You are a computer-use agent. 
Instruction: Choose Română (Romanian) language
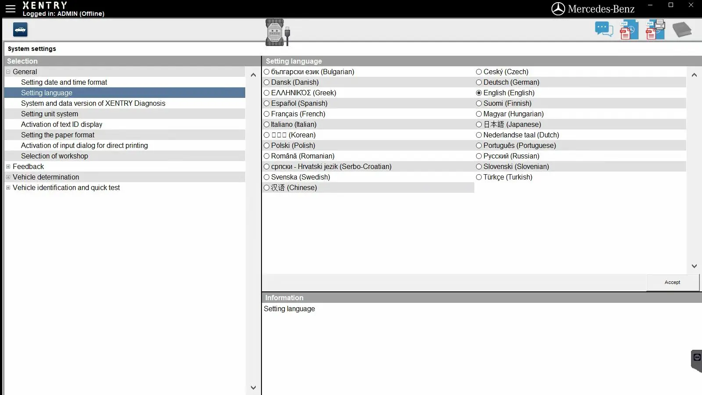[266, 156]
